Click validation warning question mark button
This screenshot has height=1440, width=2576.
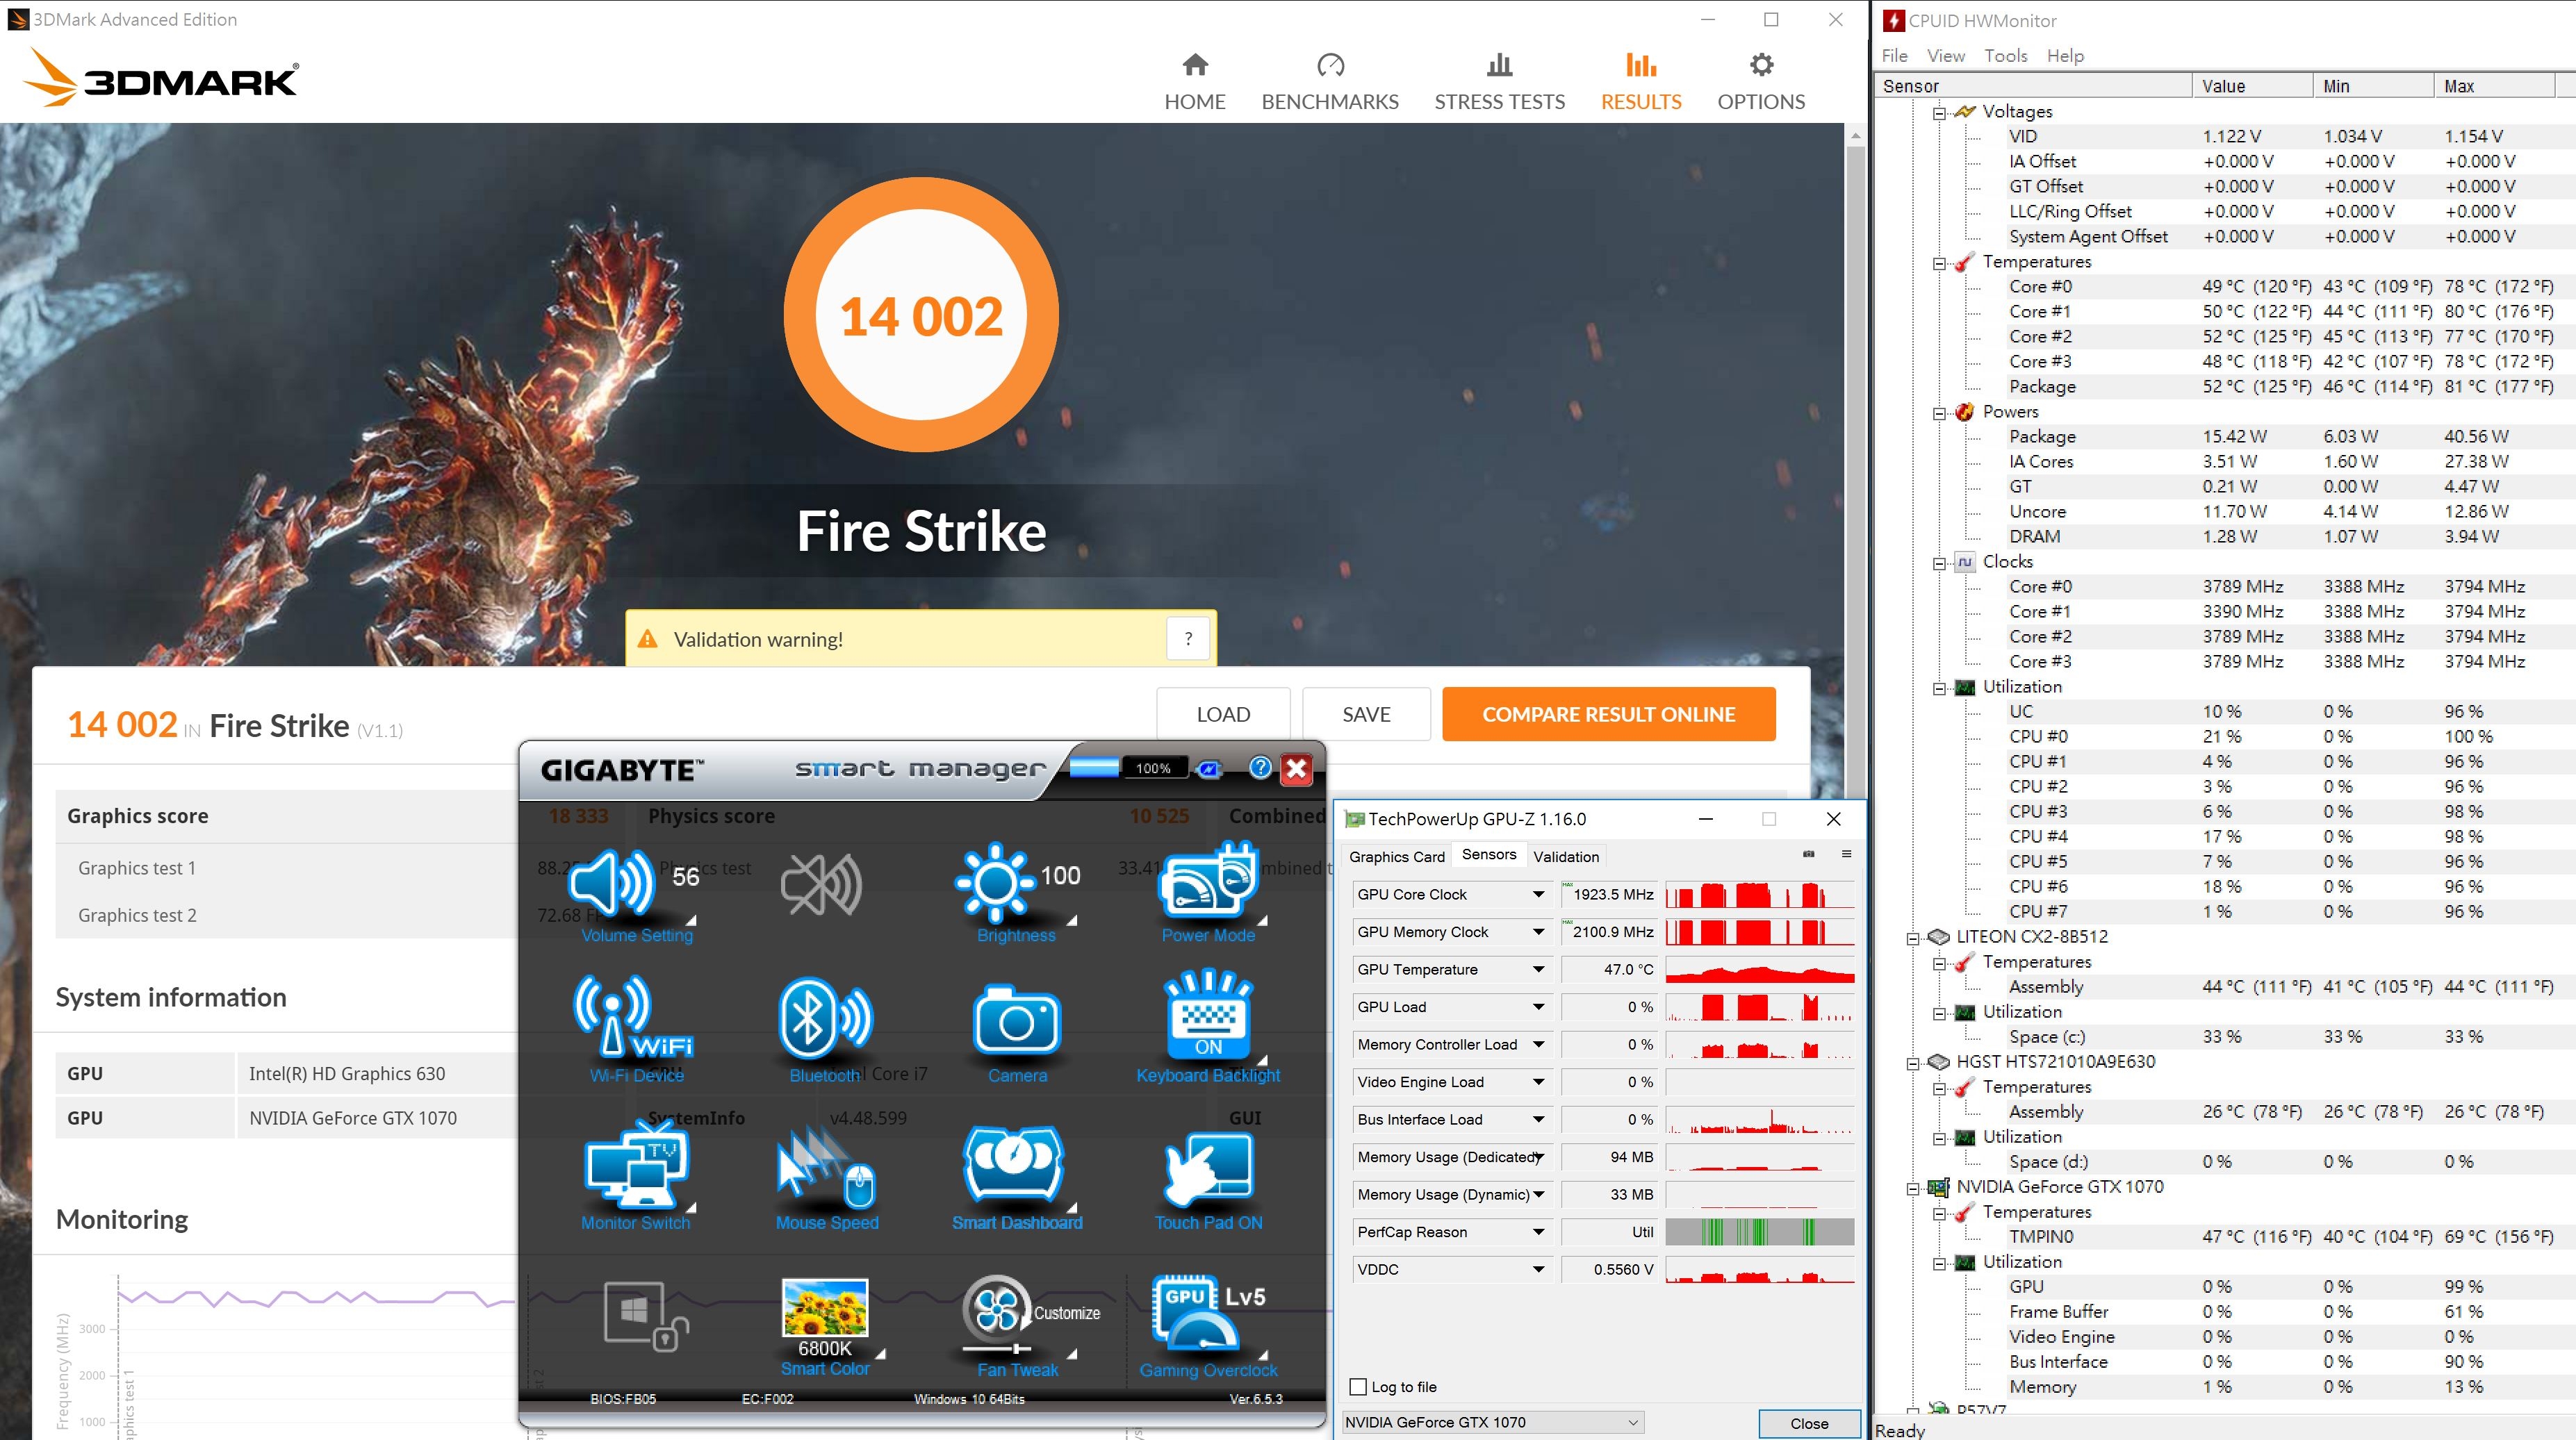point(1188,638)
